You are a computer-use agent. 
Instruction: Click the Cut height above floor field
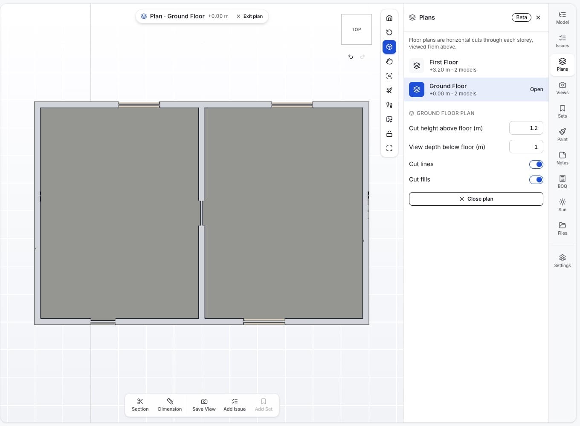(x=526, y=128)
